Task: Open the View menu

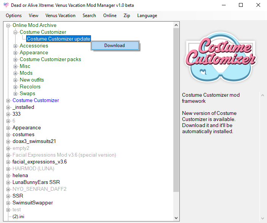Action: (x=33, y=16)
